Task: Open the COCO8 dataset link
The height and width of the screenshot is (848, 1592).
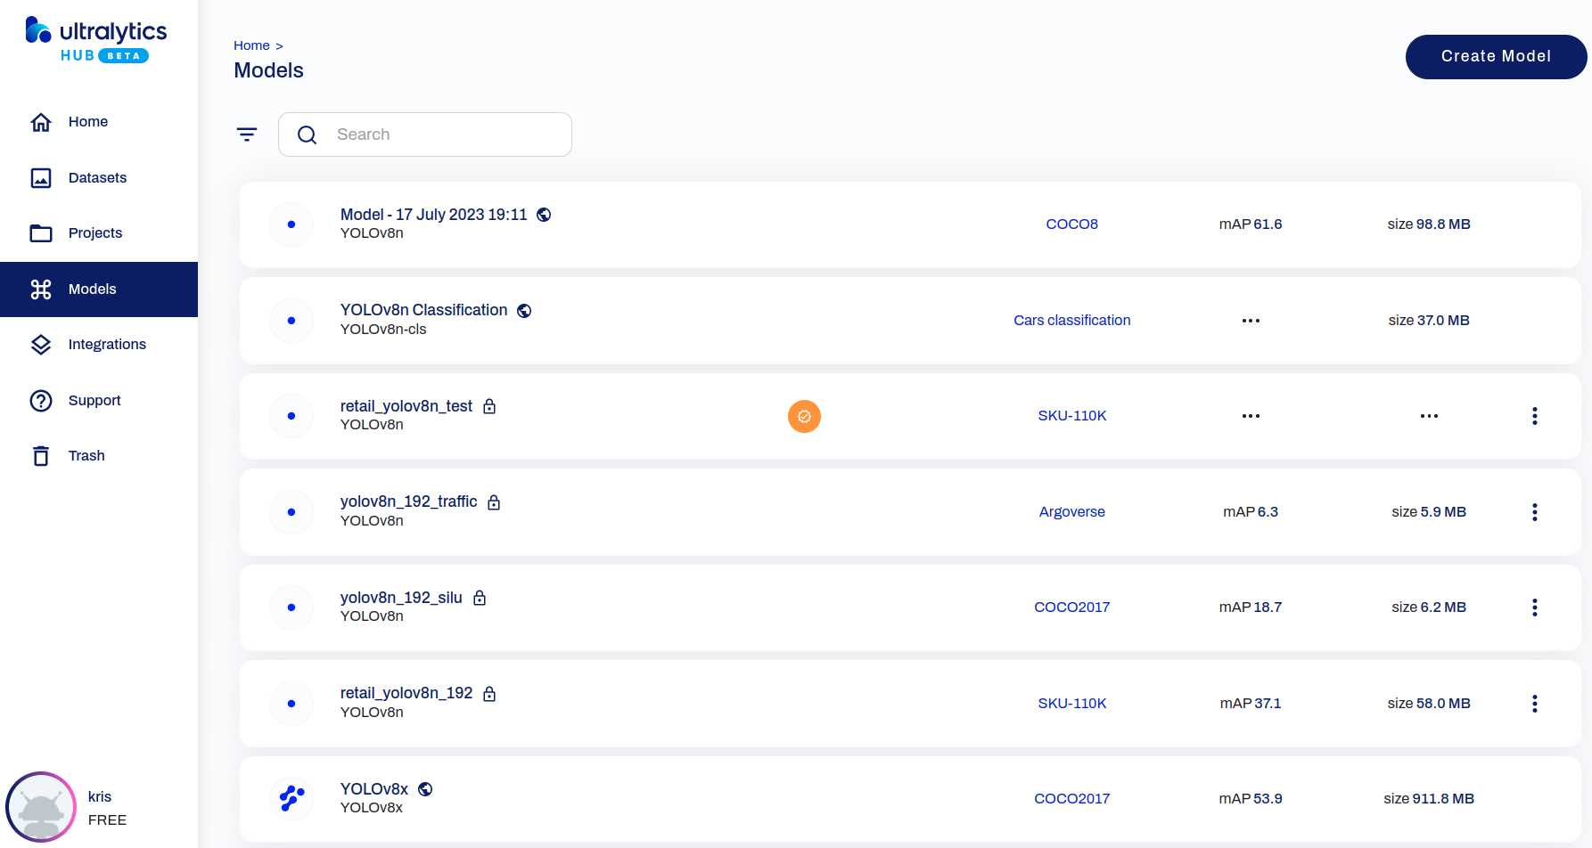Action: (1071, 224)
